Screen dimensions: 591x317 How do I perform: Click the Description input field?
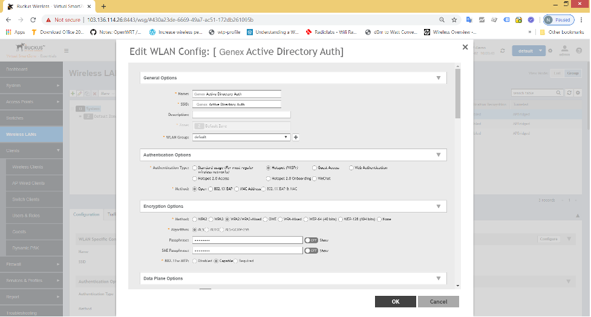click(x=241, y=115)
